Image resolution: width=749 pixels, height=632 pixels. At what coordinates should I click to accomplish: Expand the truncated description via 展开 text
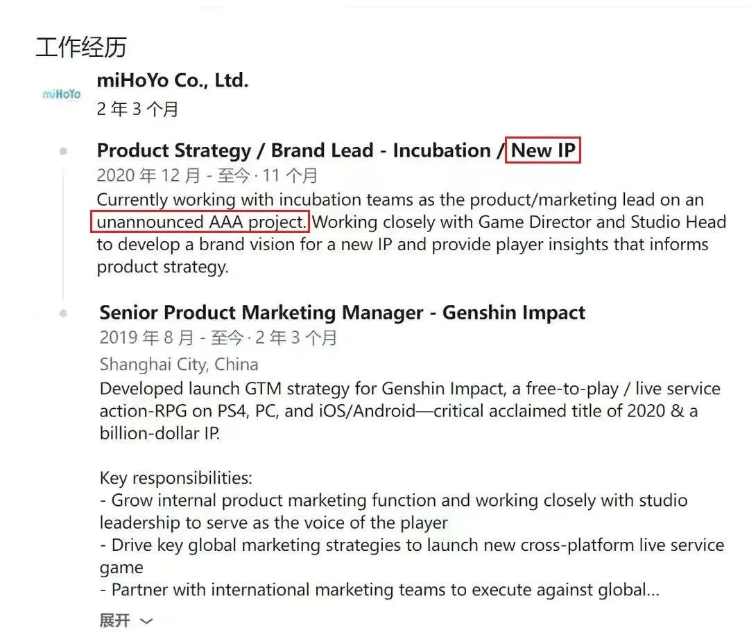pyautogui.click(x=114, y=620)
